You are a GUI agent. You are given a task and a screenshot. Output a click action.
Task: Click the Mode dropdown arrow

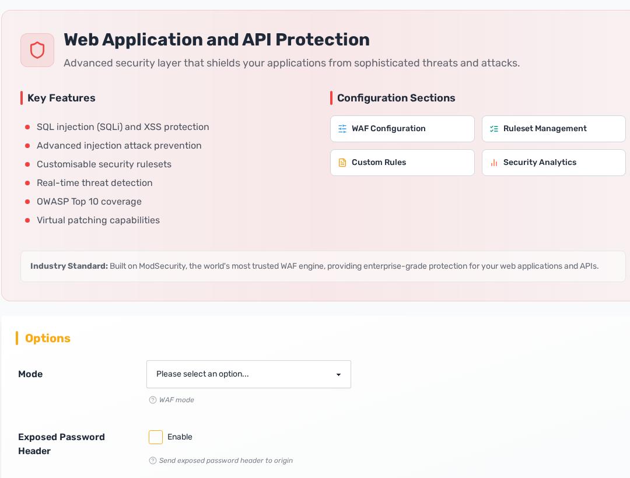(339, 374)
